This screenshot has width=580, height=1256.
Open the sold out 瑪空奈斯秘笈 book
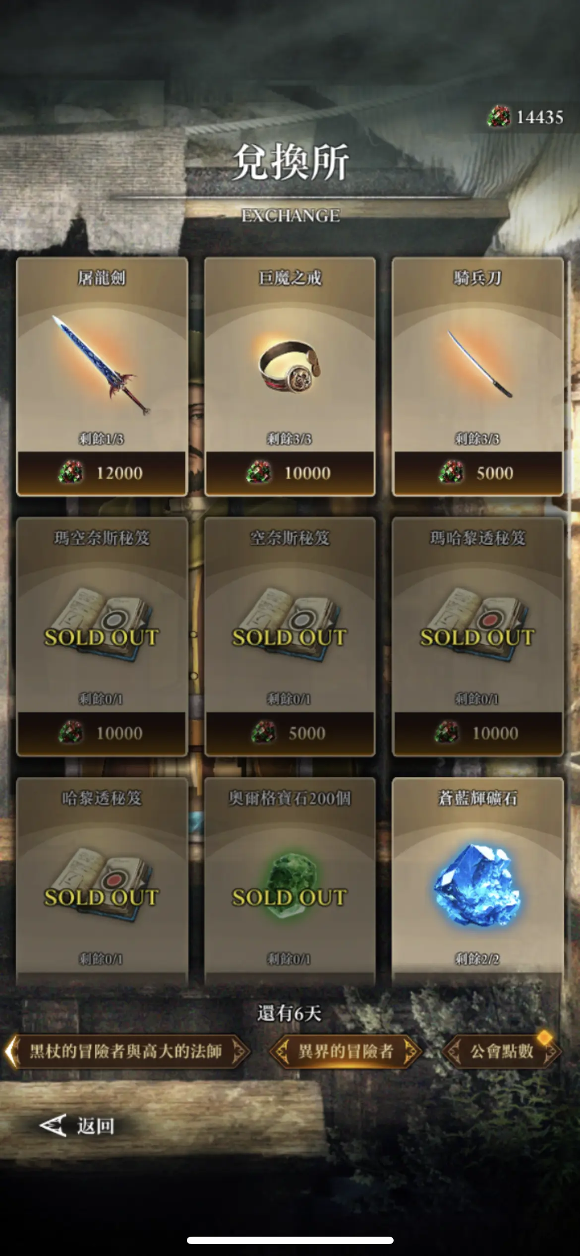(101, 625)
